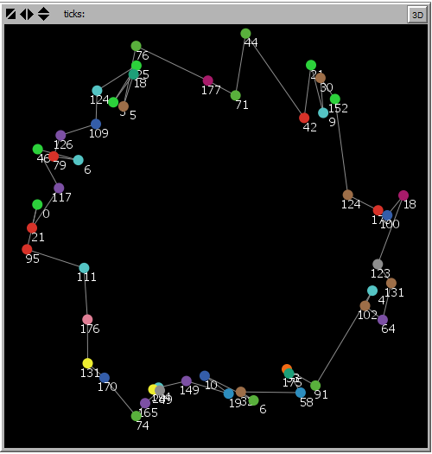Screen dimensions: 432x454
Task: Select the purple node labeled 117
Action: (x=59, y=188)
